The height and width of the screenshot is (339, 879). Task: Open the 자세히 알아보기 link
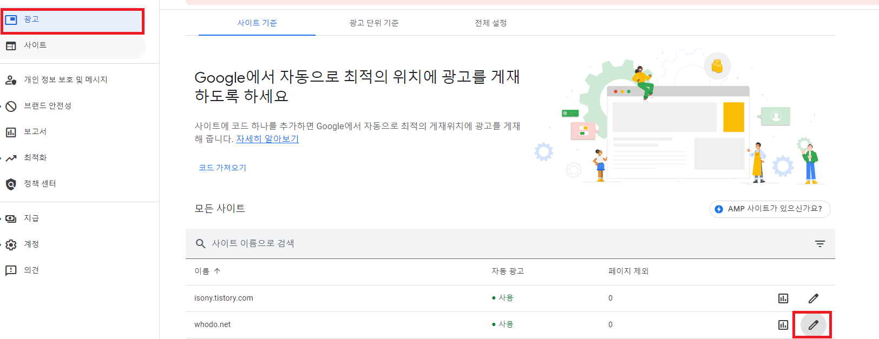(267, 139)
